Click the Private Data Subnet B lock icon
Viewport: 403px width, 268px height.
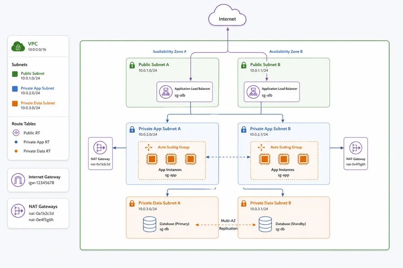244,203
